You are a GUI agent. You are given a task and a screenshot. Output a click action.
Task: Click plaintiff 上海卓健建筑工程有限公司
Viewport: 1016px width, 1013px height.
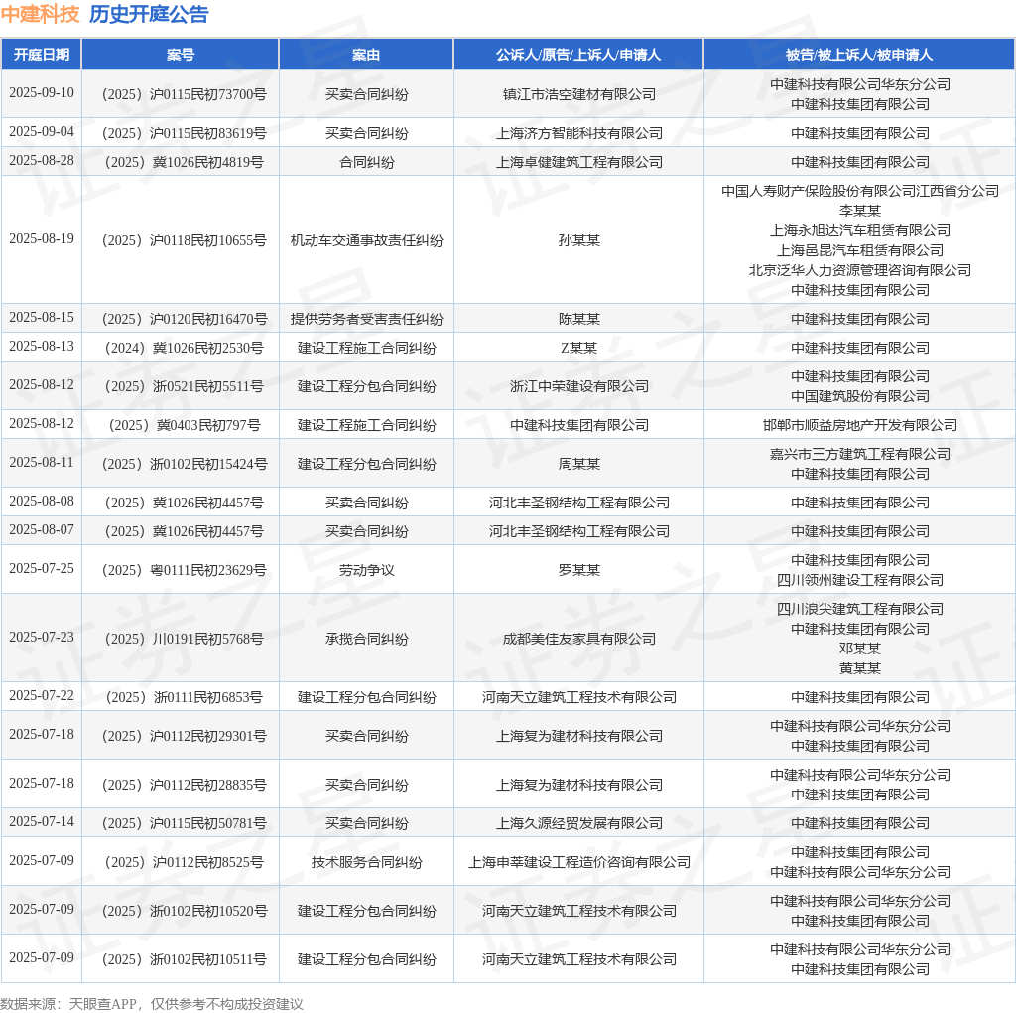coord(579,162)
